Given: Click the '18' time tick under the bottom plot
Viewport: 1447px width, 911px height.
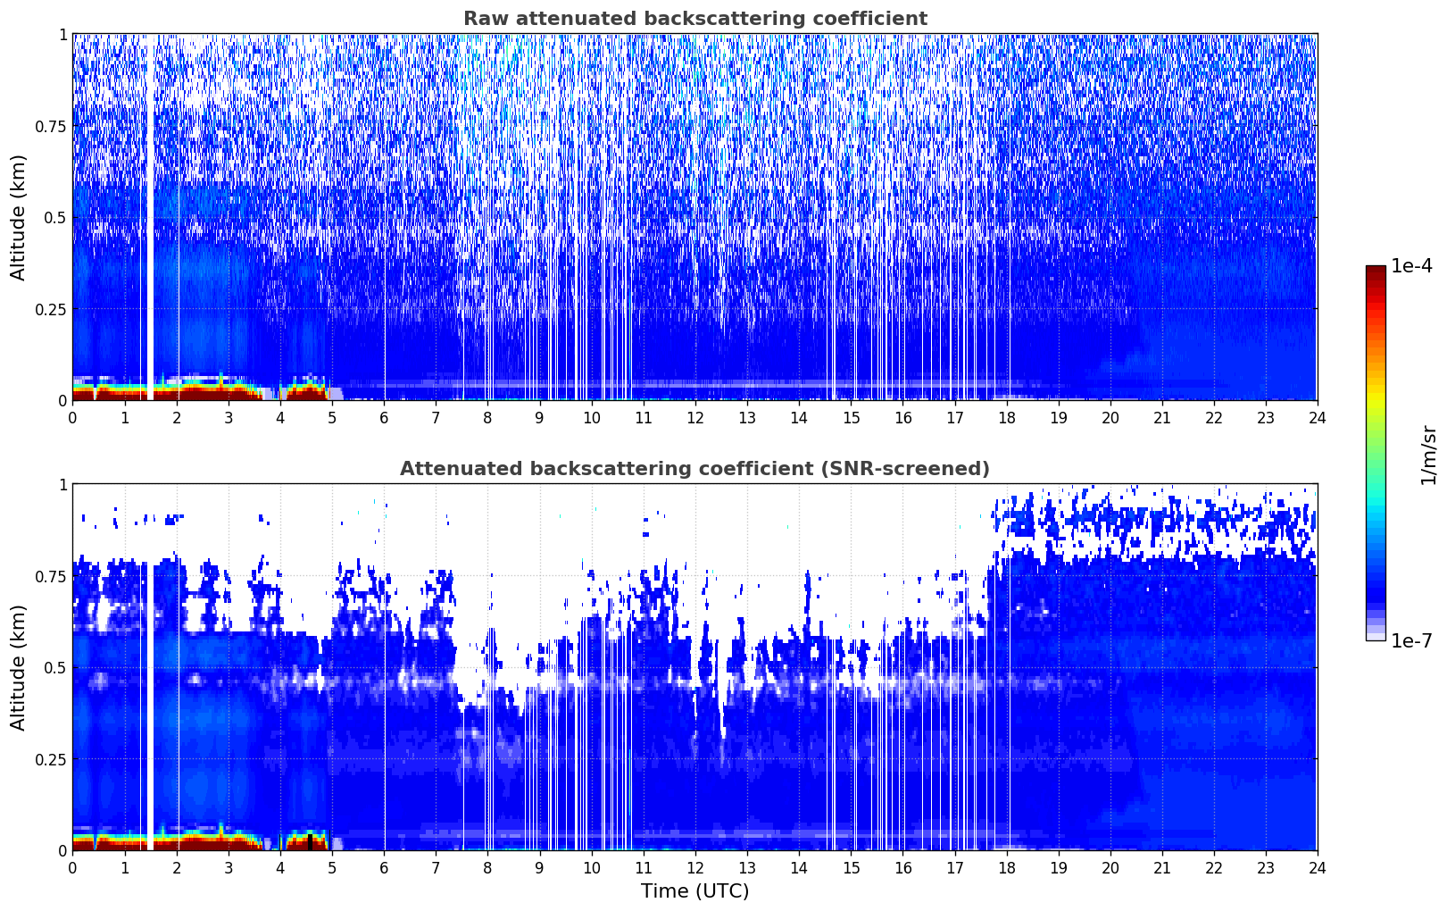Looking at the screenshot, I should pyautogui.click(x=1006, y=867).
